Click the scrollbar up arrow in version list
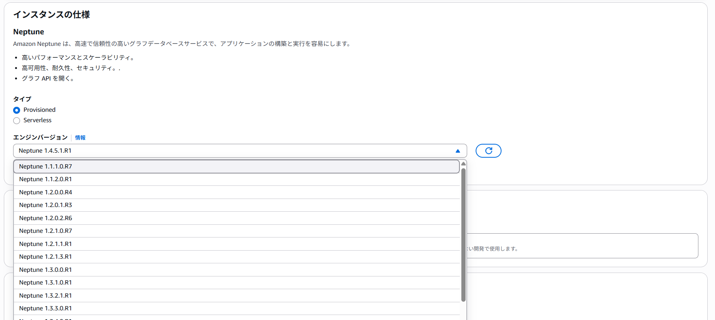715x320 pixels. (x=463, y=164)
